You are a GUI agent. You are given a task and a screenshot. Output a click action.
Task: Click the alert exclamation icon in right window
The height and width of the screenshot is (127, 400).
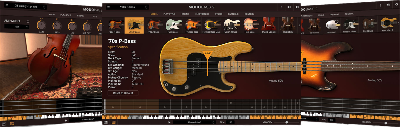pos(380,5)
